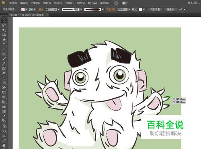
Task: Select the Free Transform tool
Action: (4, 92)
